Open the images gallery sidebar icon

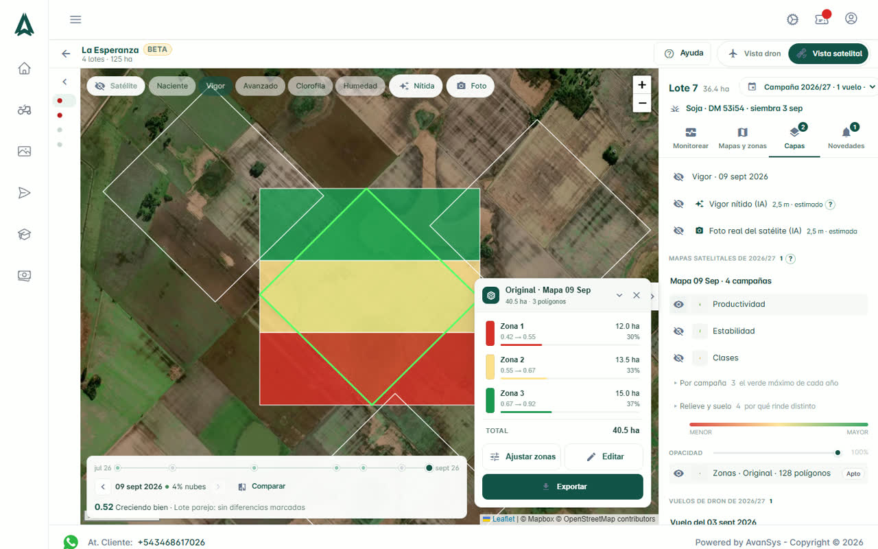(24, 152)
